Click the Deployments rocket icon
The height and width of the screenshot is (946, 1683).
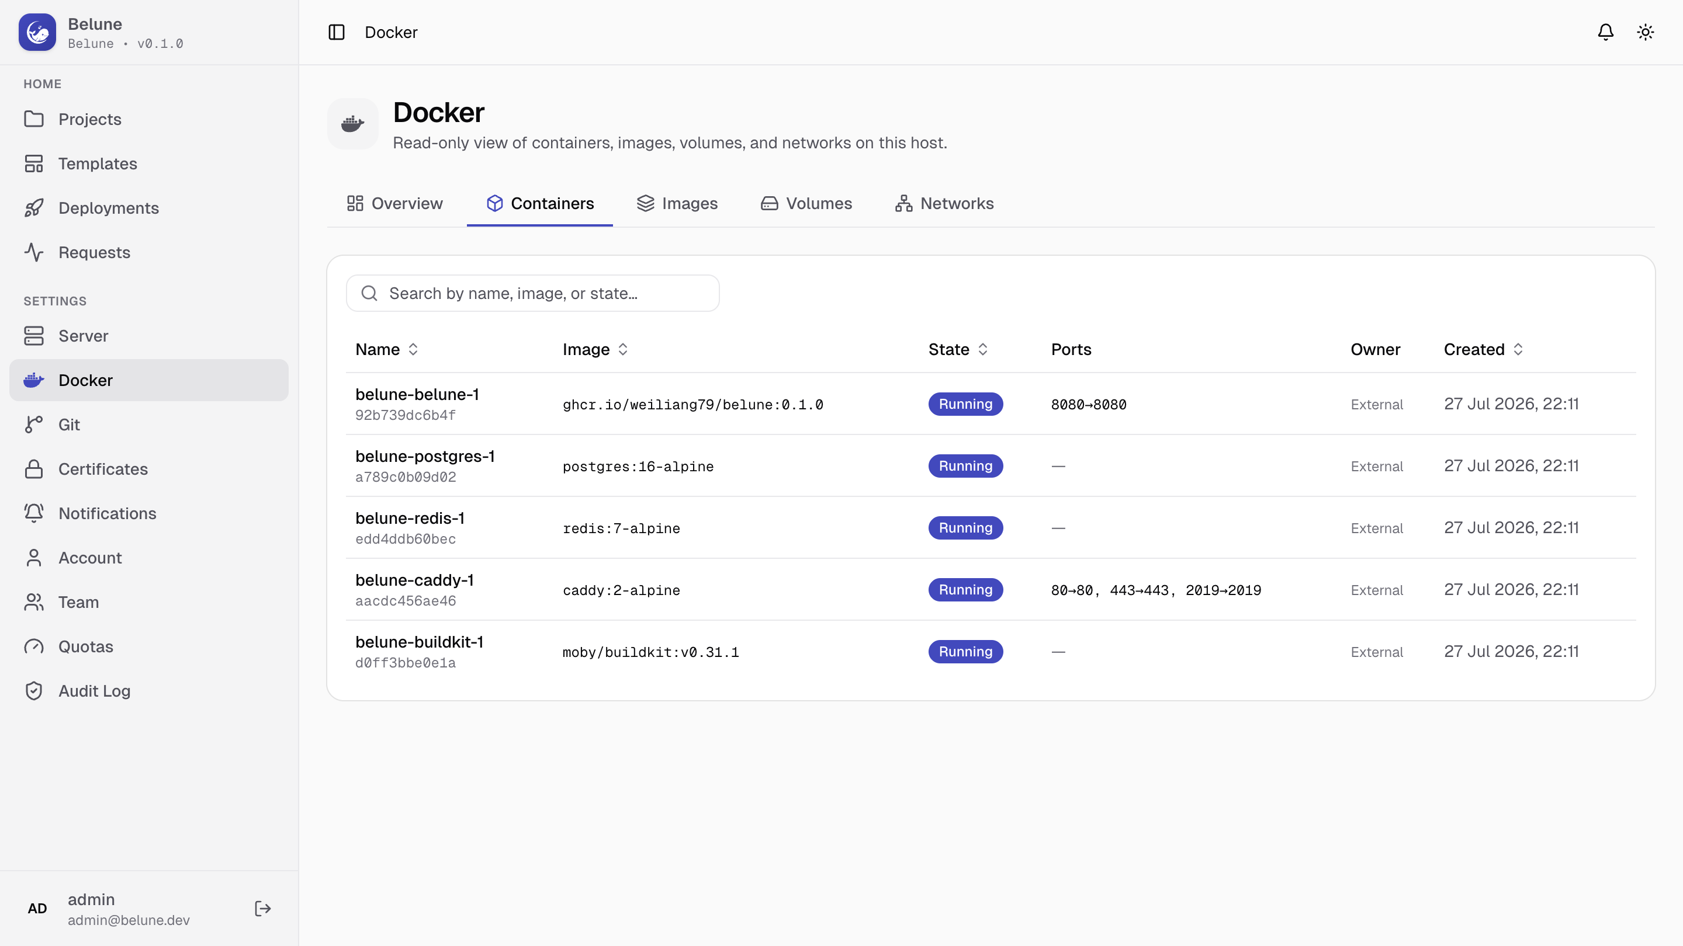point(34,208)
